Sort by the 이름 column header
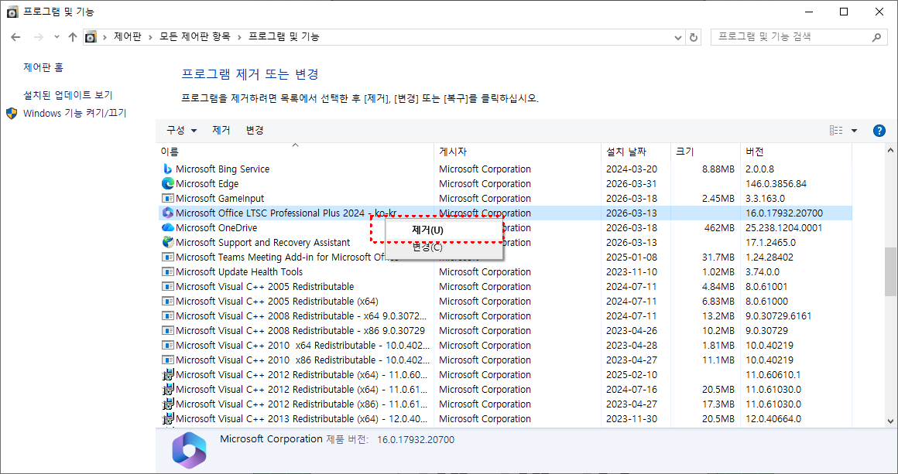This screenshot has width=898, height=474. [295, 152]
